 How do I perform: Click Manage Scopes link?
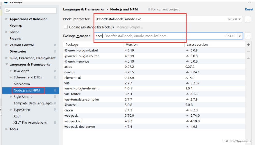pos(130,27)
